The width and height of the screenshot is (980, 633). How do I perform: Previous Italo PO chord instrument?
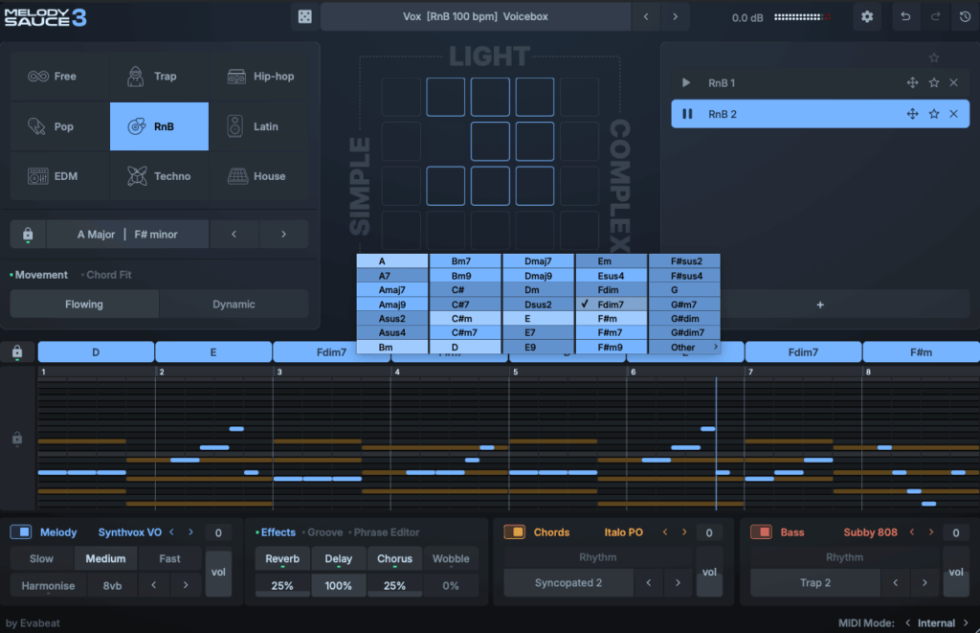[x=665, y=532]
